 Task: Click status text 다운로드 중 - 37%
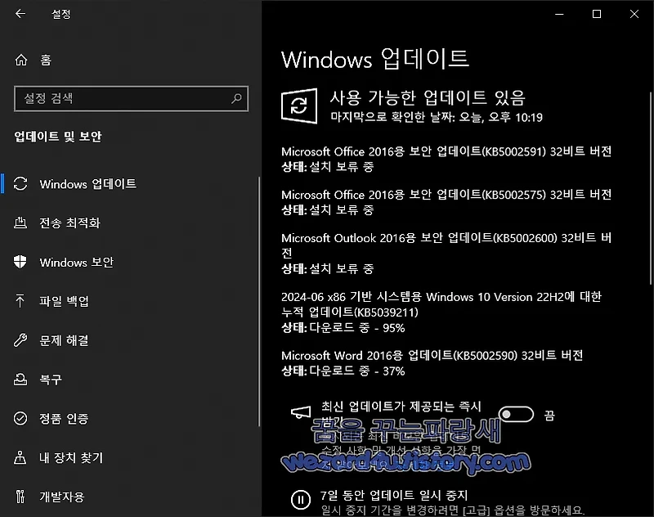[357, 371]
